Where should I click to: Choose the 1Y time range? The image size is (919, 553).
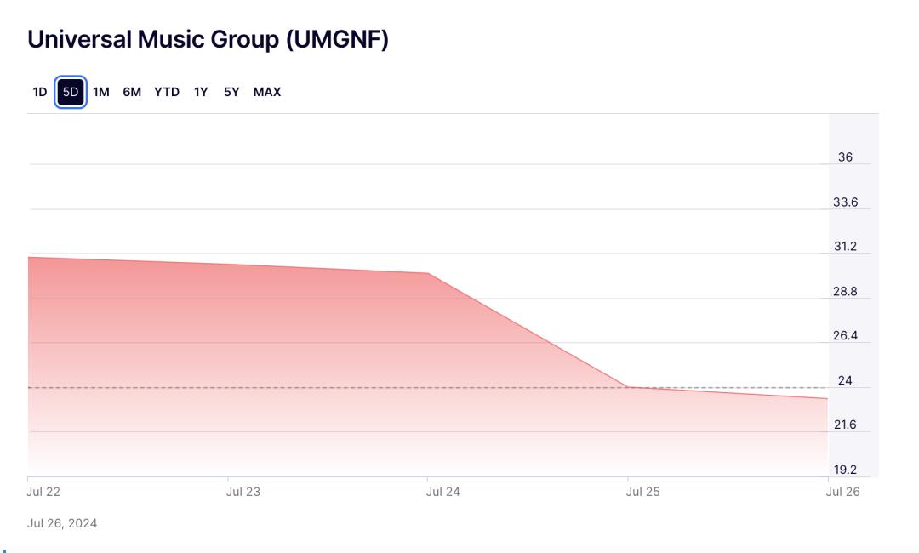click(201, 92)
